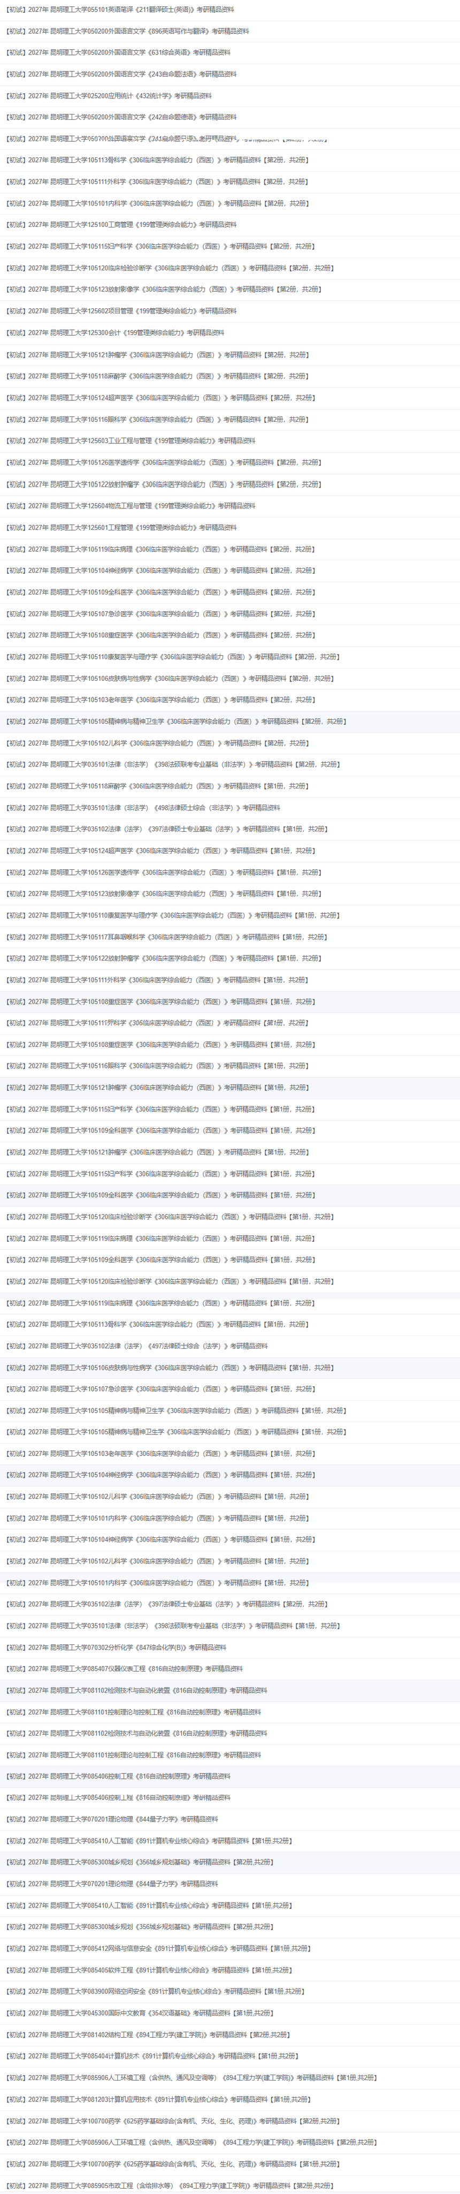Open 105108重症医学 第2册 link
This screenshot has width=460, height=2194.
[161, 634]
